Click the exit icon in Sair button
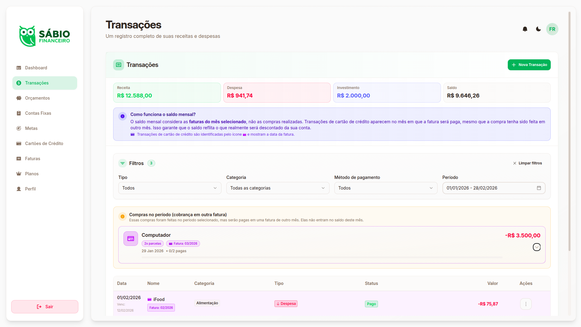 coord(39,307)
